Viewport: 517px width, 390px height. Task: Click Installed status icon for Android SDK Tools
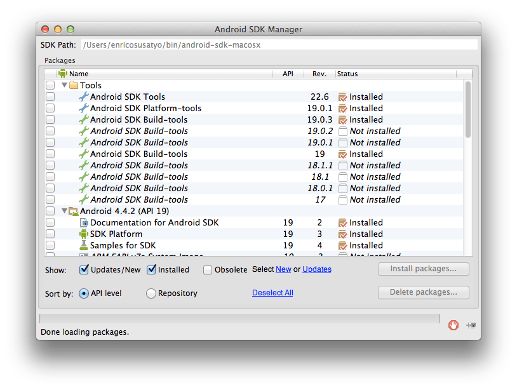(x=342, y=97)
